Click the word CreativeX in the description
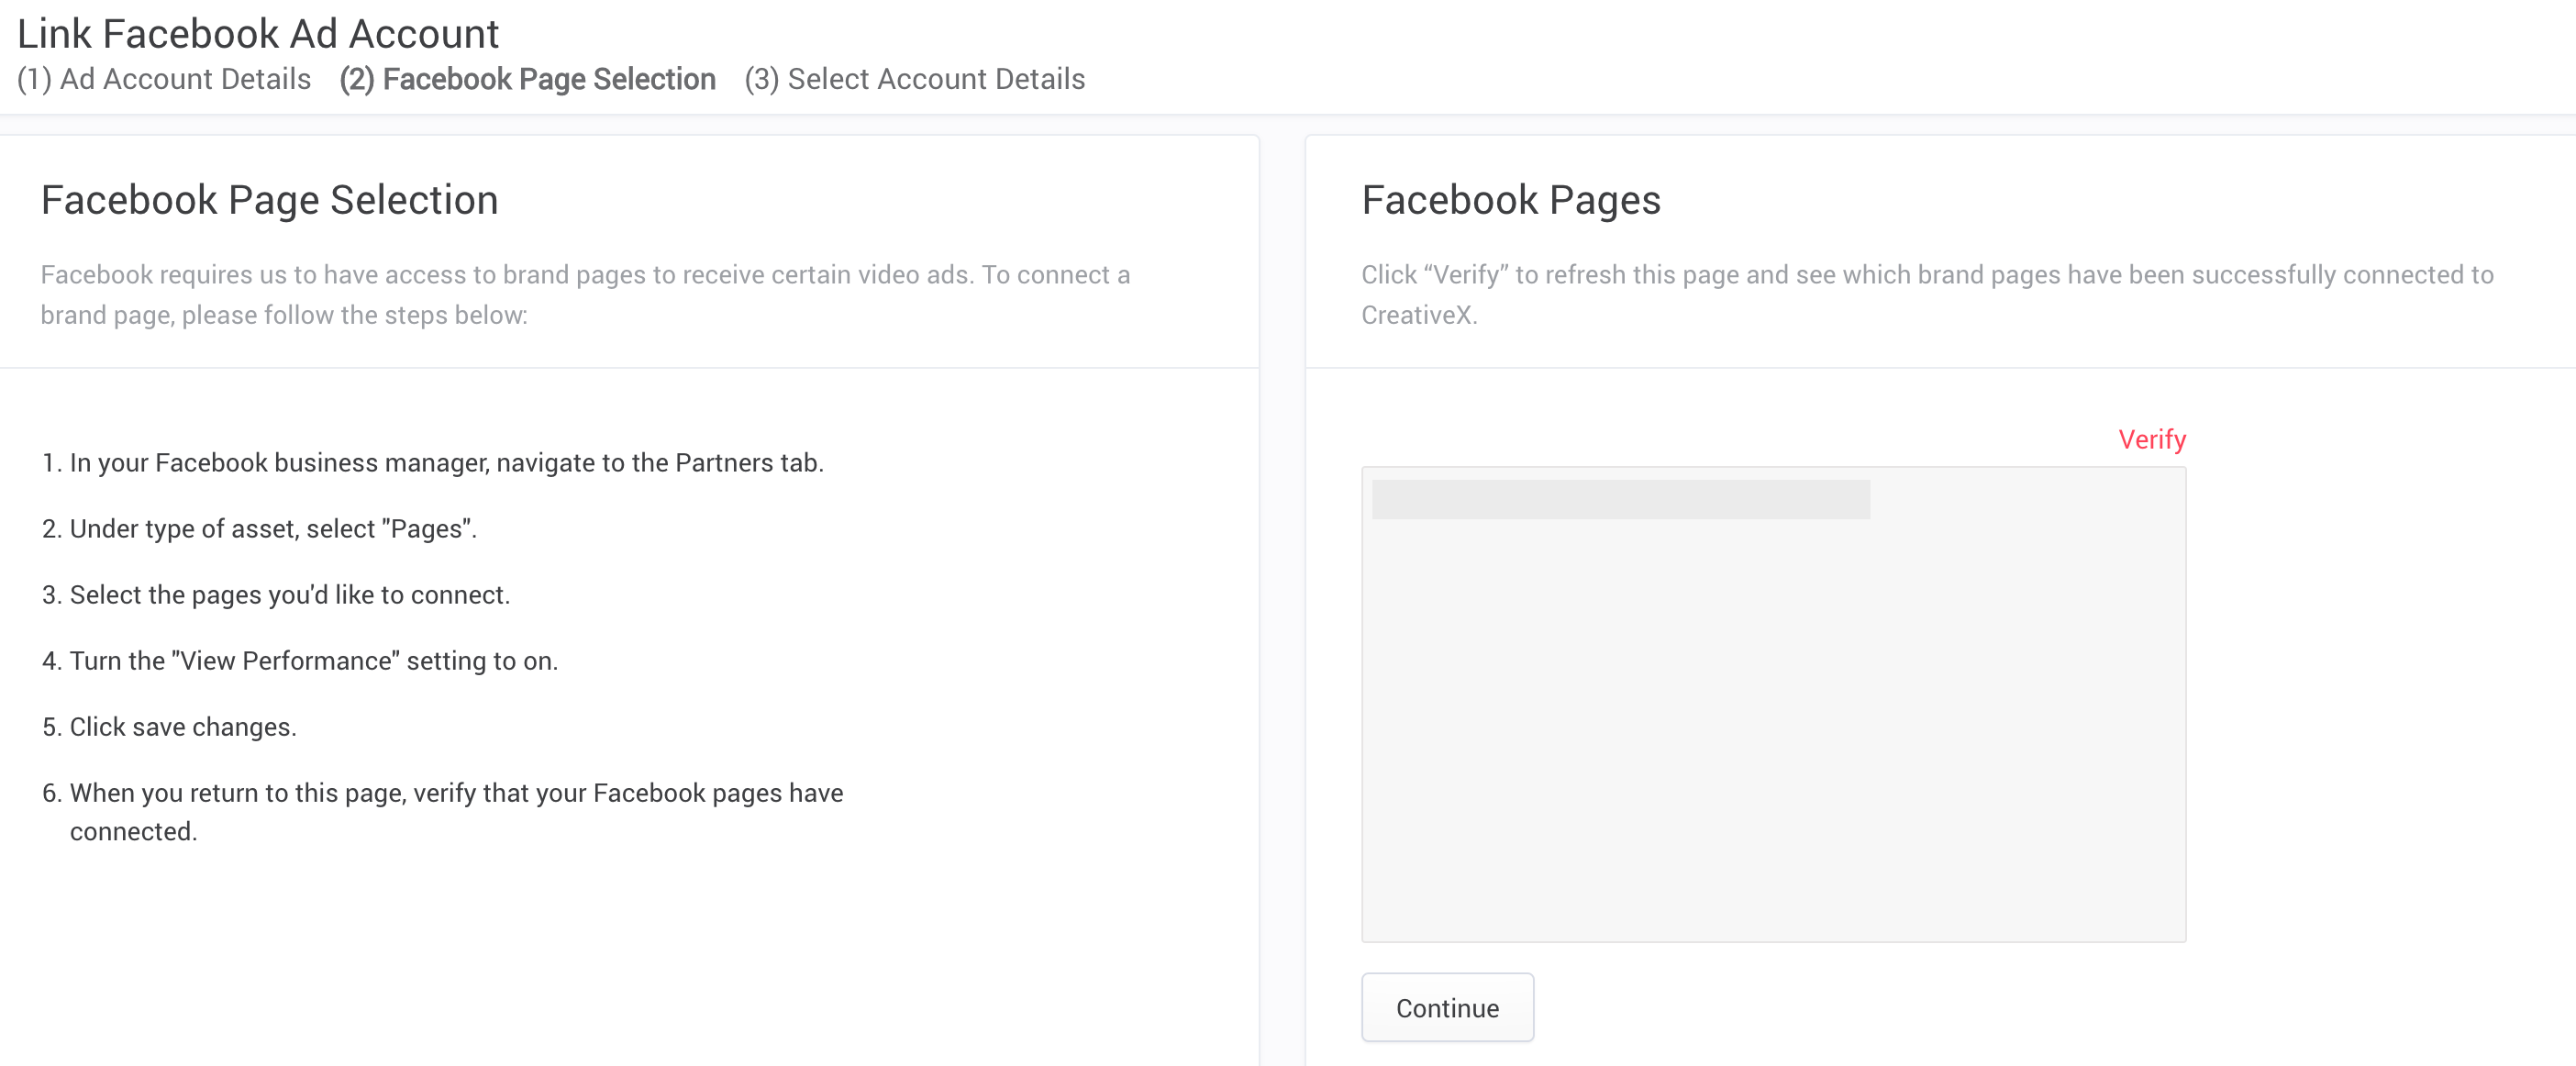The width and height of the screenshot is (2576, 1066). click(1419, 315)
